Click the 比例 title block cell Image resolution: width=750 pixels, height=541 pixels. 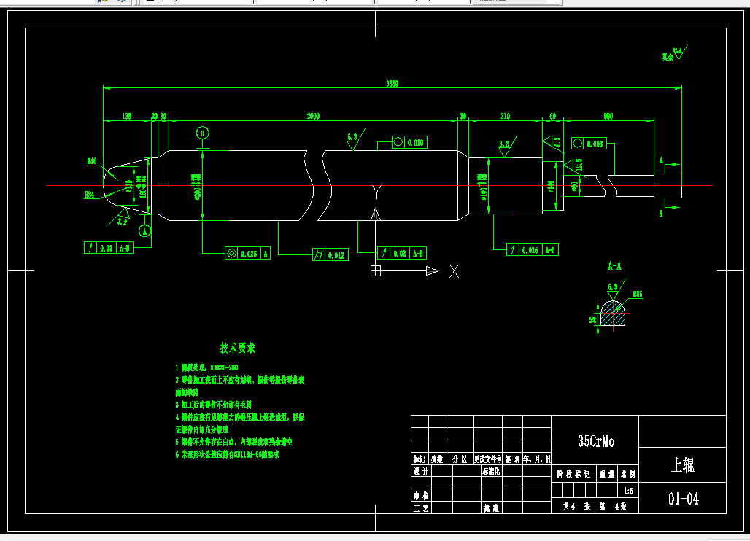[628, 474]
